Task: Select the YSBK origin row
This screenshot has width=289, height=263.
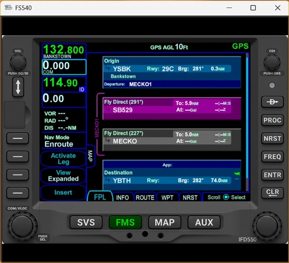Action: tap(167, 69)
